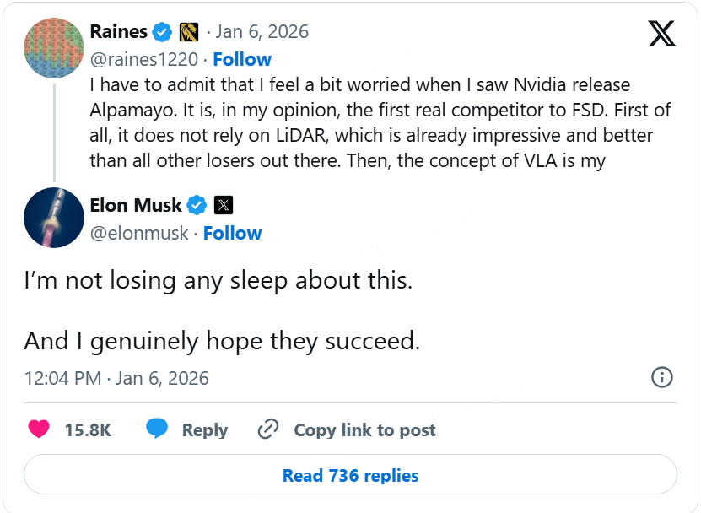
Task: Follow the @elonmusk account
Action: click(x=233, y=233)
